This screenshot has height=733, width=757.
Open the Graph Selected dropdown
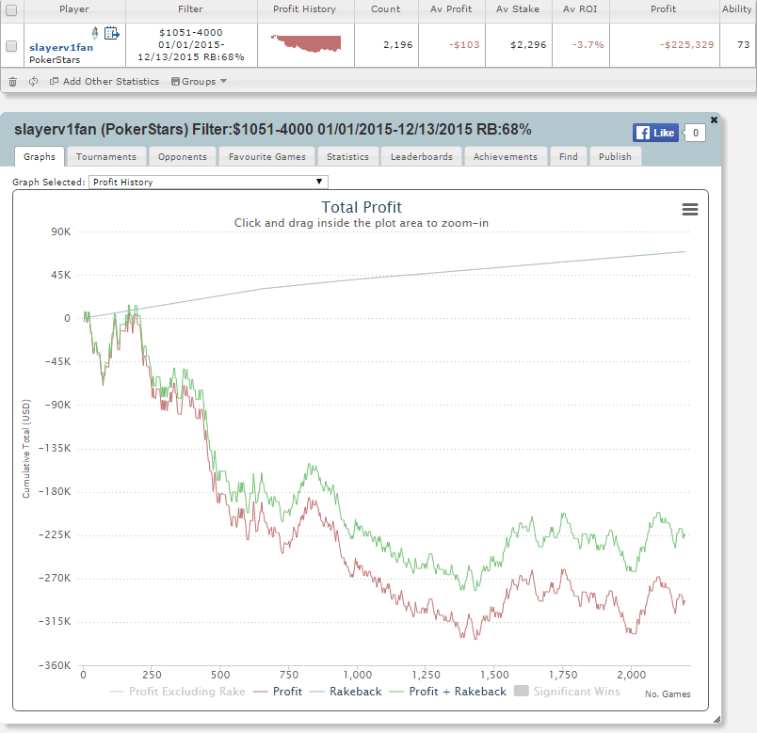(x=208, y=182)
